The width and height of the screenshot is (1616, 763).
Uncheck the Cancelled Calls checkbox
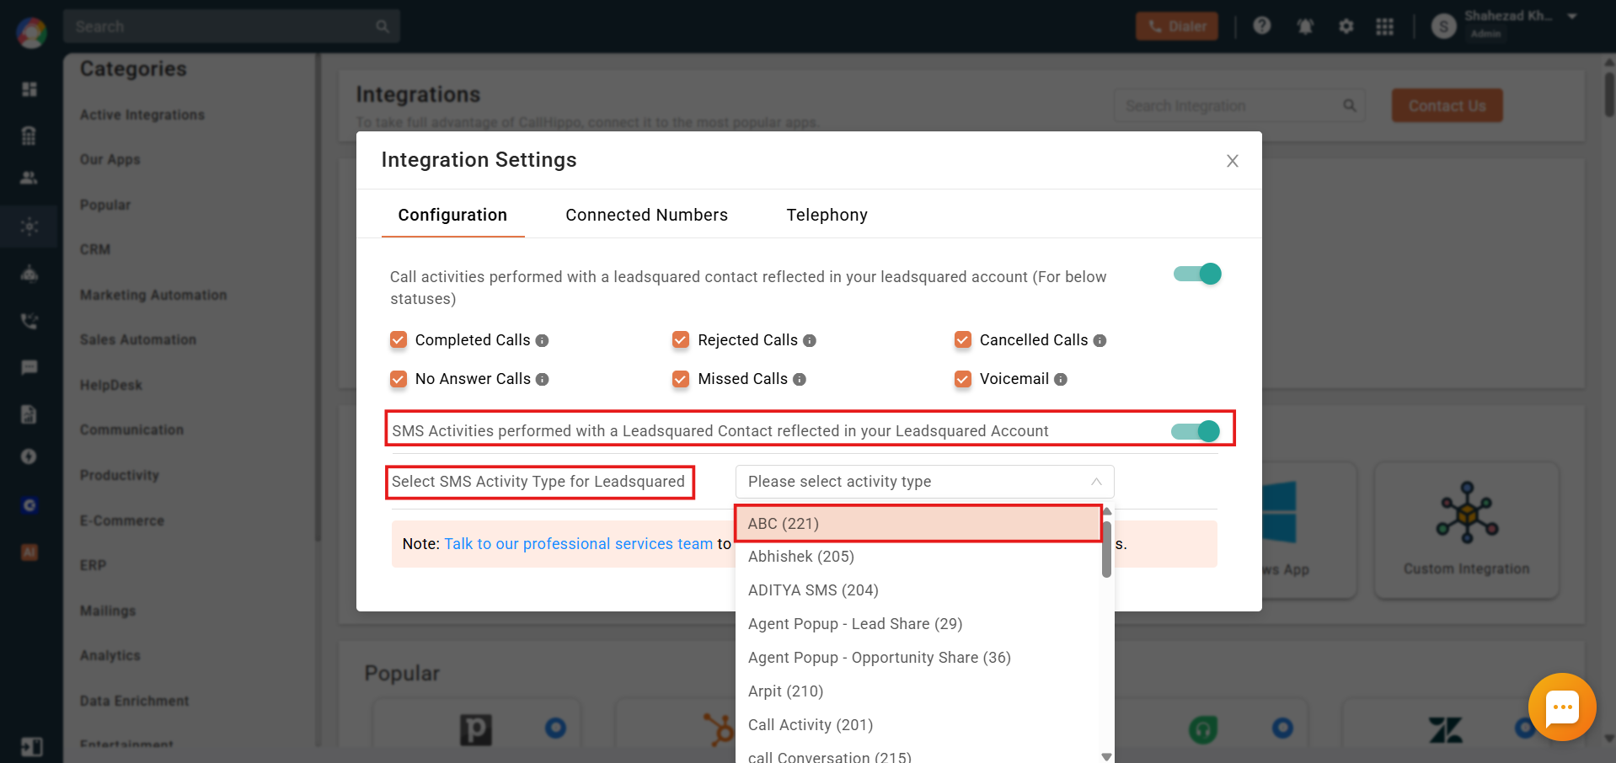pyautogui.click(x=963, y=339)
